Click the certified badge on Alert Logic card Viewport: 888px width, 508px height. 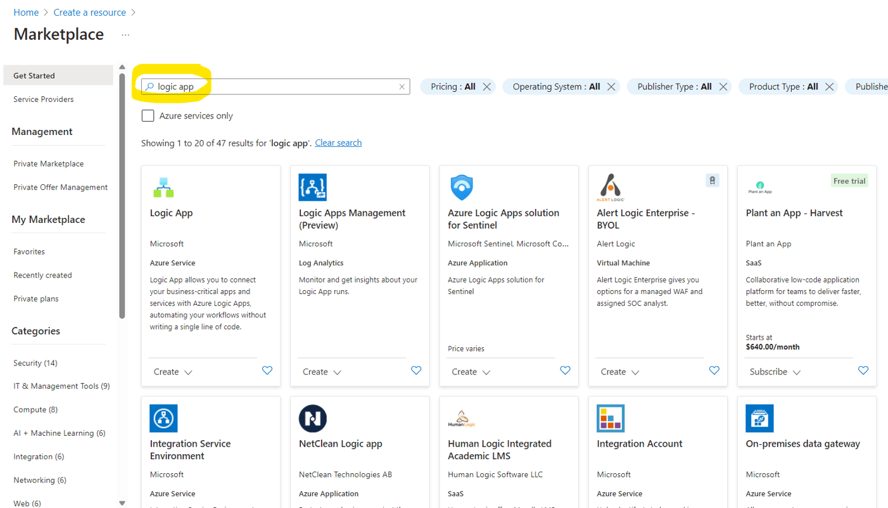click(x=713, y=181)
